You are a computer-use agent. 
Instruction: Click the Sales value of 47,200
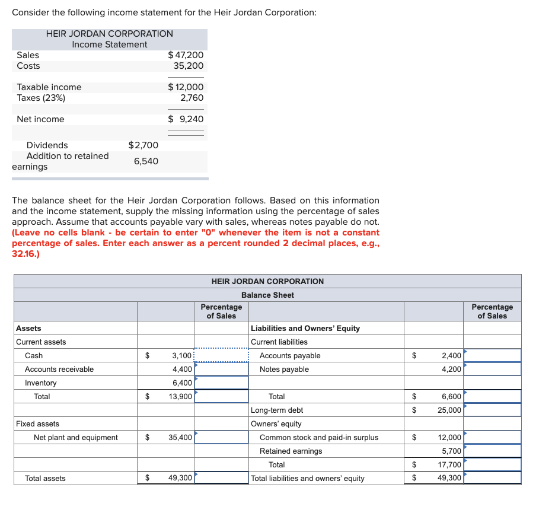(187, 55)
